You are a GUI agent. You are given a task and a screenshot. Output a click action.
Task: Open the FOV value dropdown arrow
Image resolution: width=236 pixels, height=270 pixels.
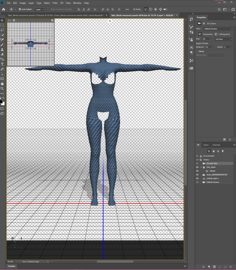pyautogui.click(x=211, y=39)
